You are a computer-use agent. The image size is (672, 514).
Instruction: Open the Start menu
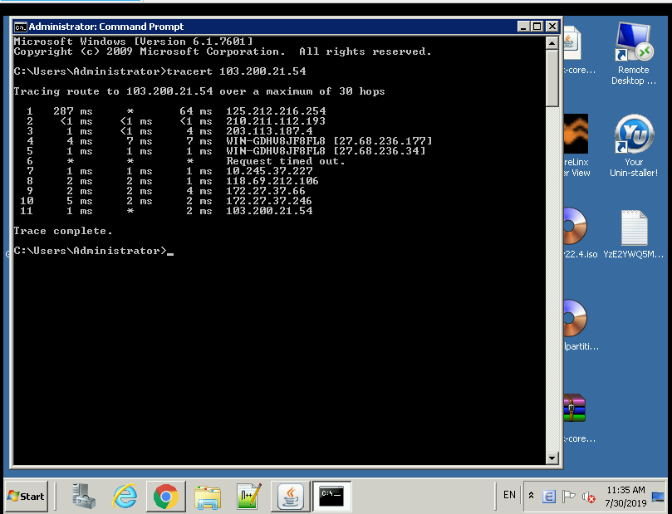26,496
